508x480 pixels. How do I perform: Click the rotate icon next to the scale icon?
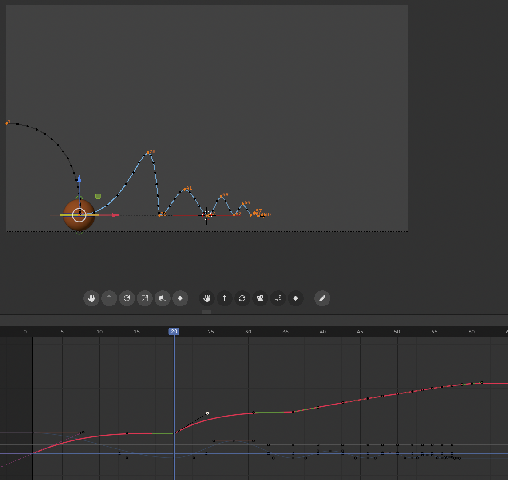coord(127,298)
